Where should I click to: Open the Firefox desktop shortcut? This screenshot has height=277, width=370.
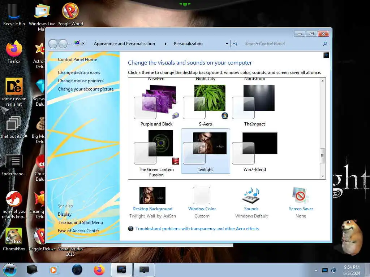coord(14,52)
